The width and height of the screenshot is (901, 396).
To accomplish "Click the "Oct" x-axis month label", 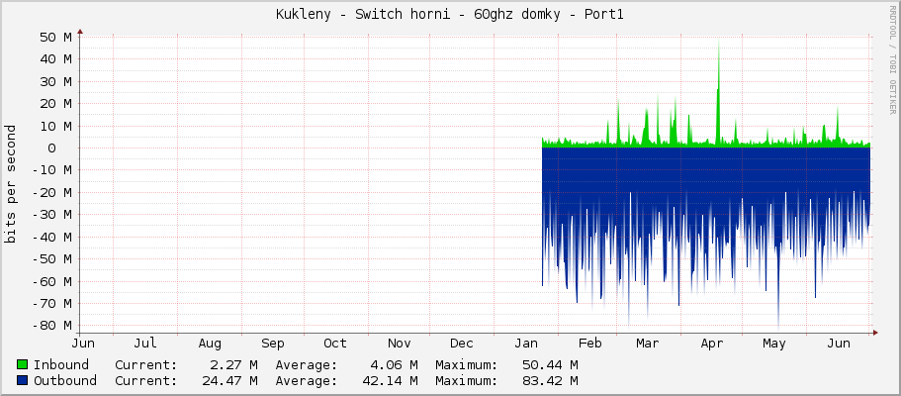I will (335, 344).
